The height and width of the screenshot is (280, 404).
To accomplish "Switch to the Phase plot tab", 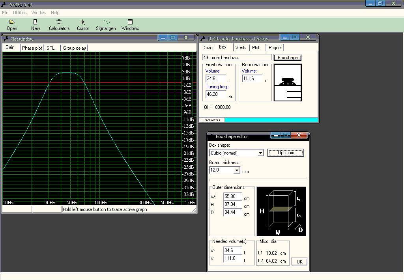I will pos(32,48).
